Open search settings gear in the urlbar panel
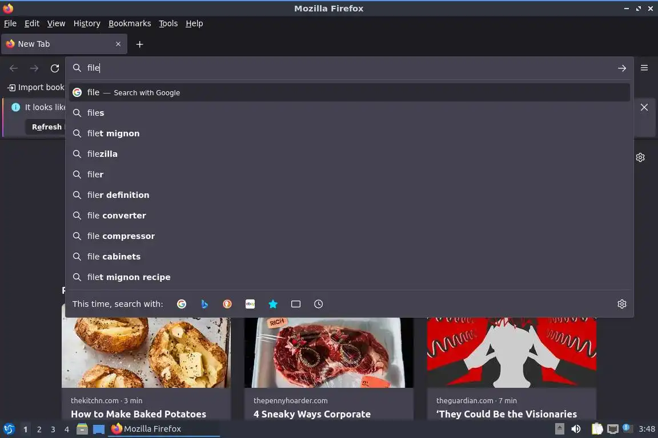This screenshot has width=658, height=438. click(x=622, y=304)
